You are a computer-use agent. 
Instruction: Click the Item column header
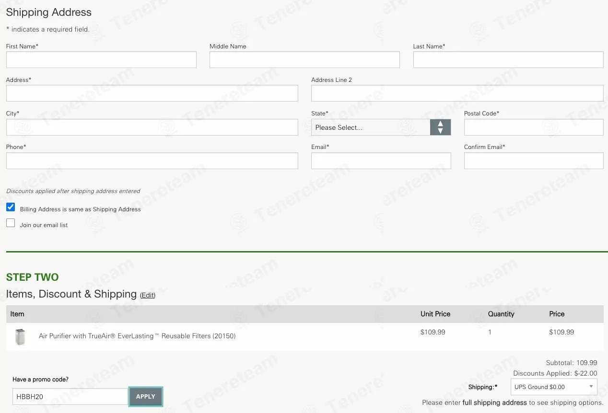tap(17, 314)
